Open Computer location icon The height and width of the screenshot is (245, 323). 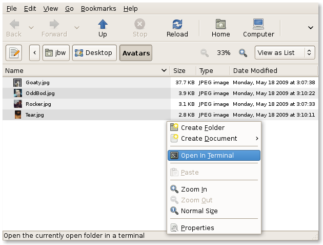click(258, 25)
